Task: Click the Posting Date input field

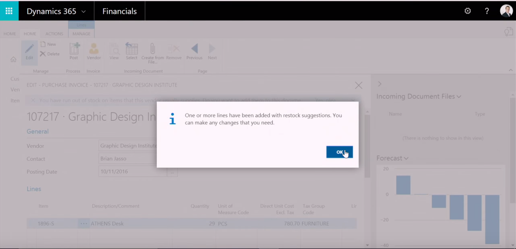Action: pyautogui.click(x=132, y=172)
